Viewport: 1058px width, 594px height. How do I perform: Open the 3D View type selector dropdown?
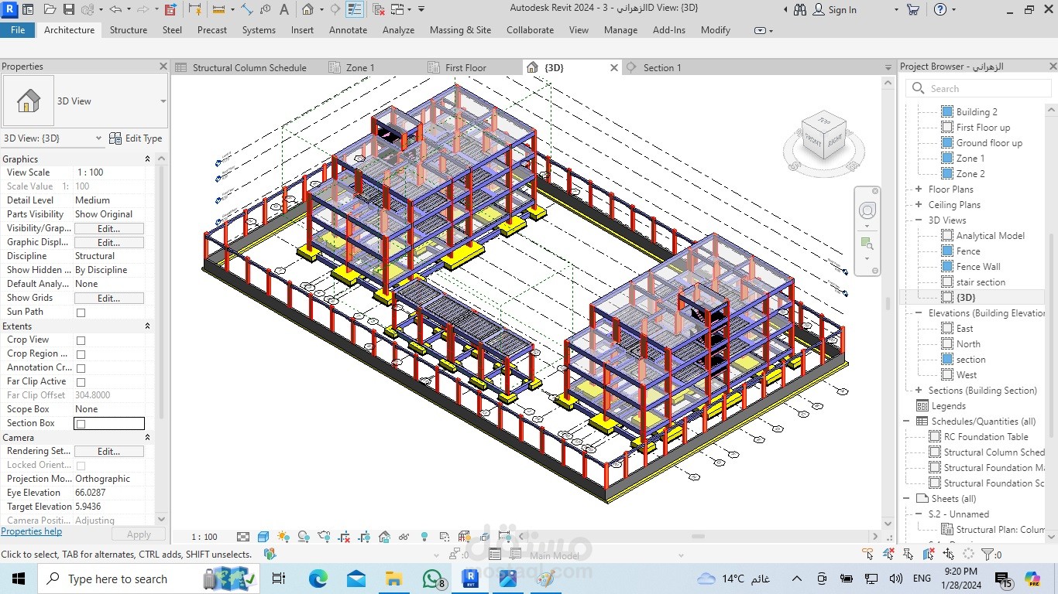click(99, 138)
